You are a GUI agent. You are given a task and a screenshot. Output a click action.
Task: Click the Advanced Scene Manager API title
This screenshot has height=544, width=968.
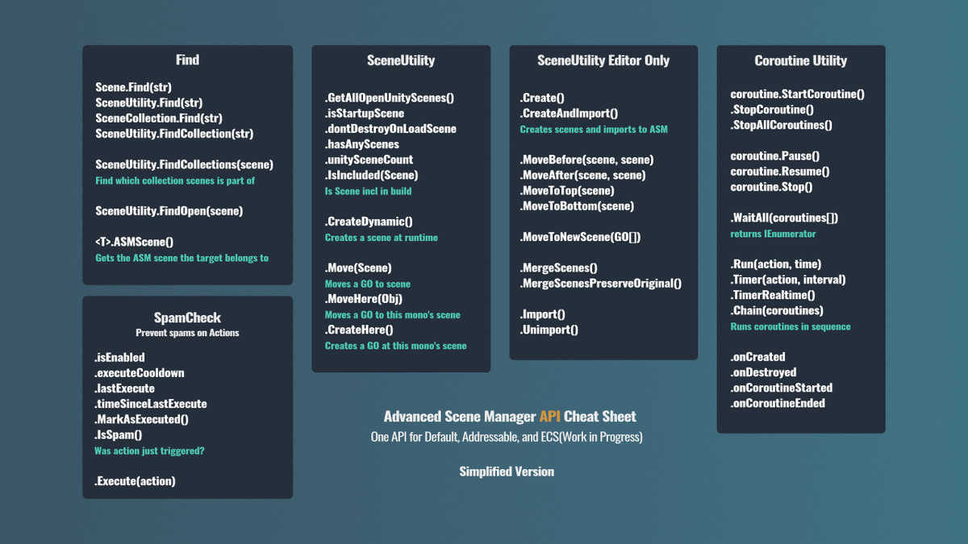pos(507,417)
